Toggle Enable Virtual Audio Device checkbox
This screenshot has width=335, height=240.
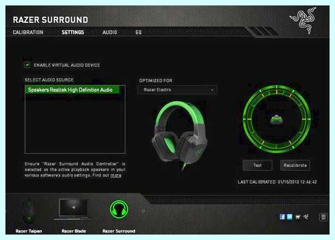click(27, 65)
